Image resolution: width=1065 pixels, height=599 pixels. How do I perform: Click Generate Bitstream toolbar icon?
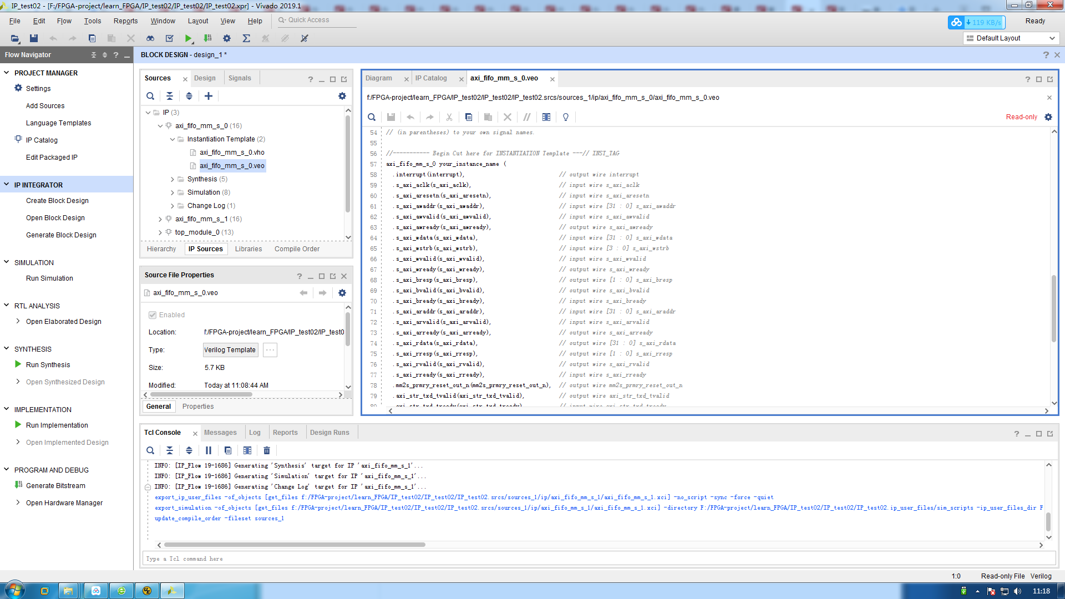coord(207,38)
